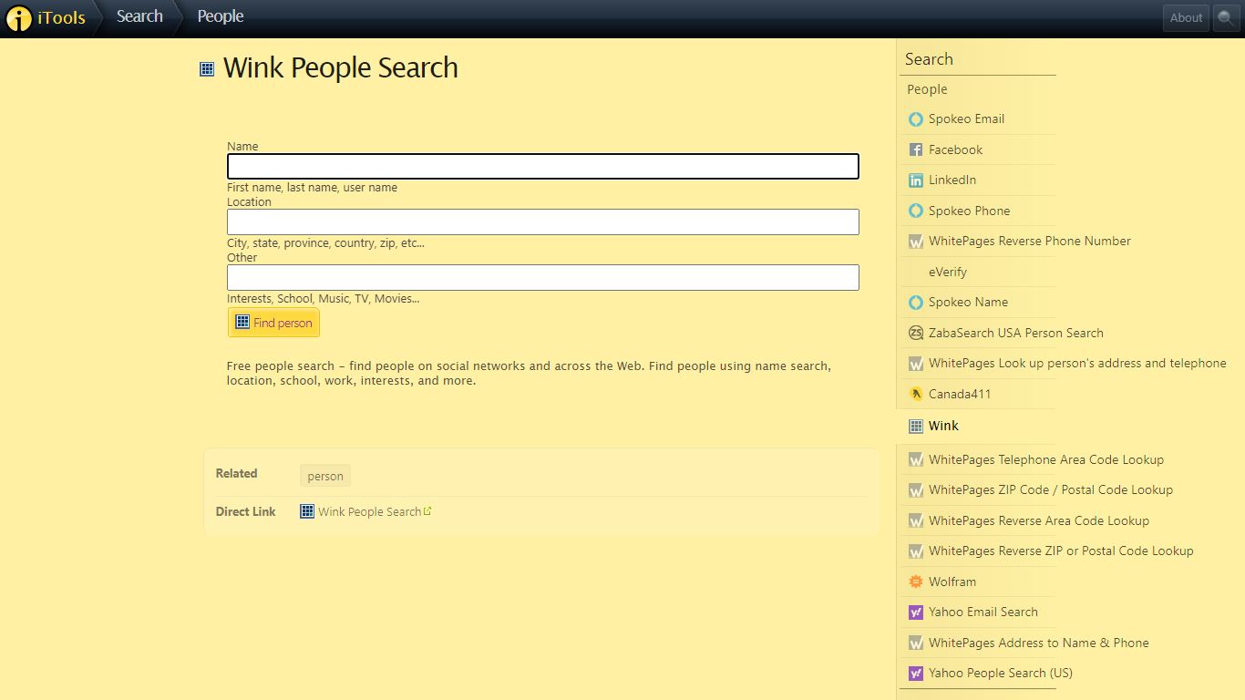This screenshot has height=700, width=1245.
Task: Click the Find person button
Action: pyautogui.click(x=273, y=323)
